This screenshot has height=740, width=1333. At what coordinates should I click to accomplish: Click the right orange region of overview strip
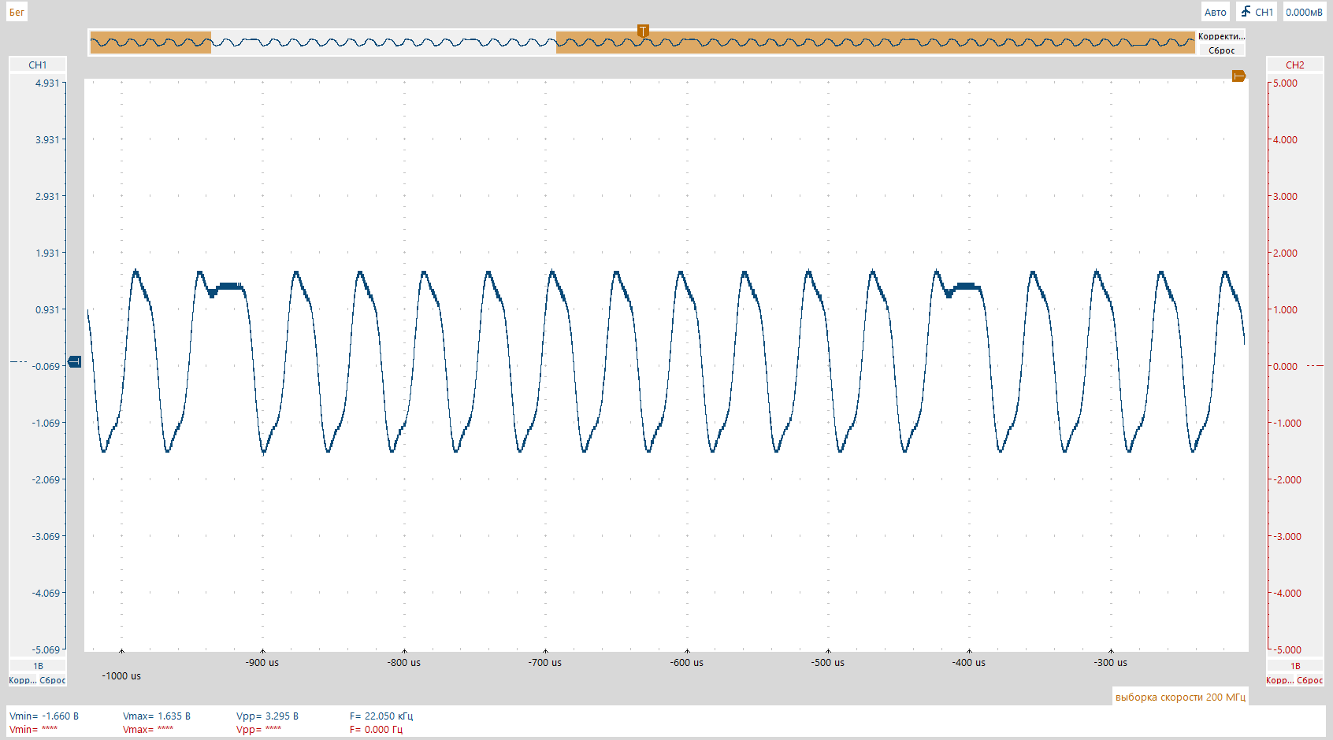875,43
